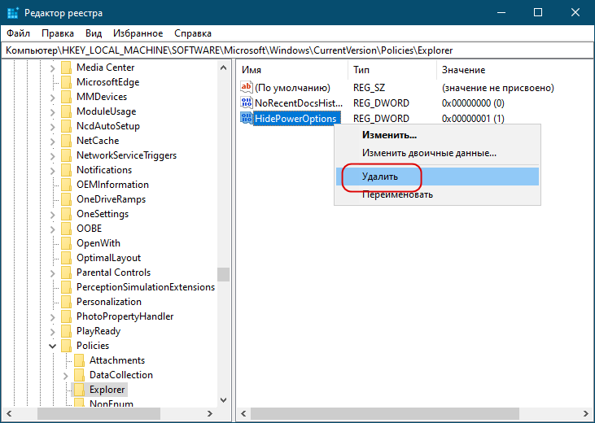Expand the MMDevices key
Viewport: 595px width, 423px height.
(x=53, y=97)
